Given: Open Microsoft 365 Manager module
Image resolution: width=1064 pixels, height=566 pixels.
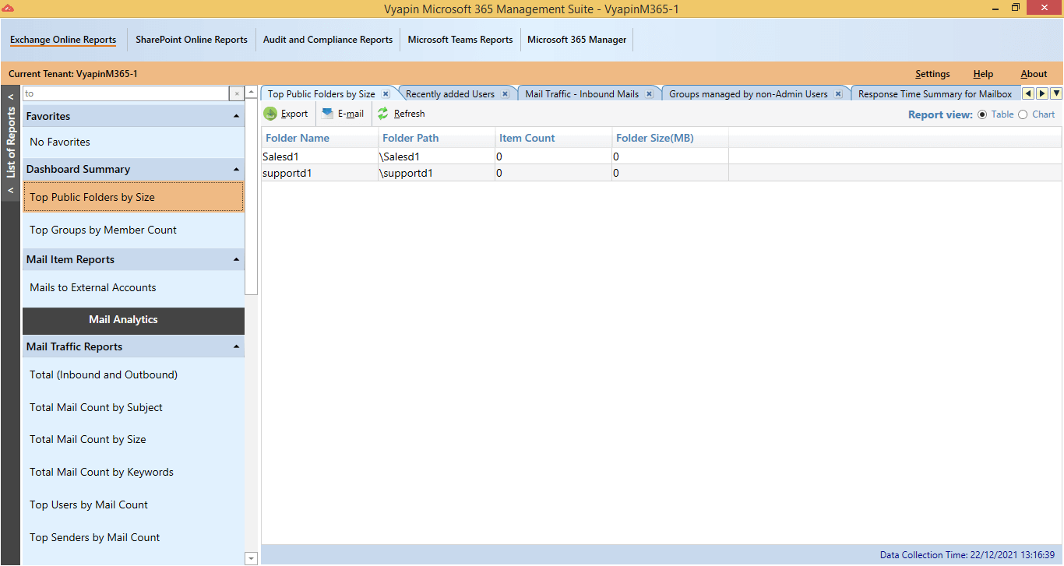Looking at the screenshot, I should (577, 40).
